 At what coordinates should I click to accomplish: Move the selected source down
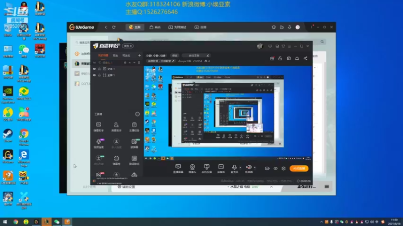click(134, 62)
